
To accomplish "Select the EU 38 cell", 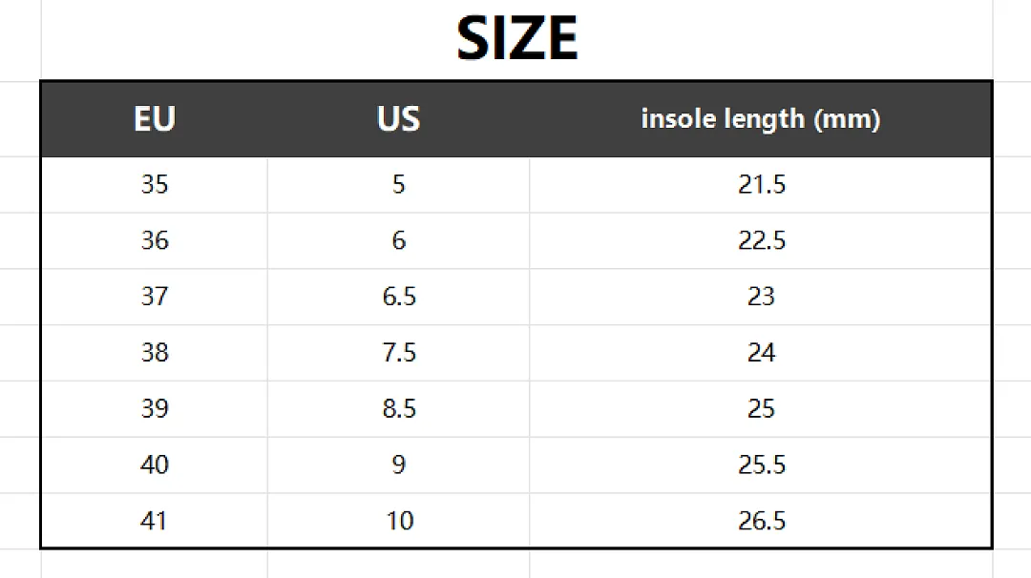I will (155, 353).
